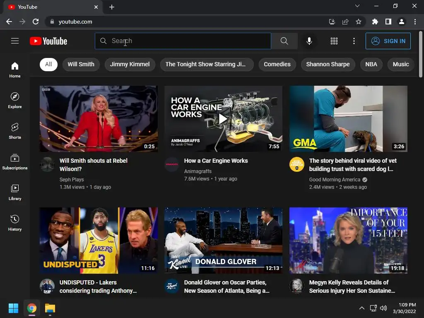Reload the page
Screen dimensions: 424x318
[x=36, y=22]
